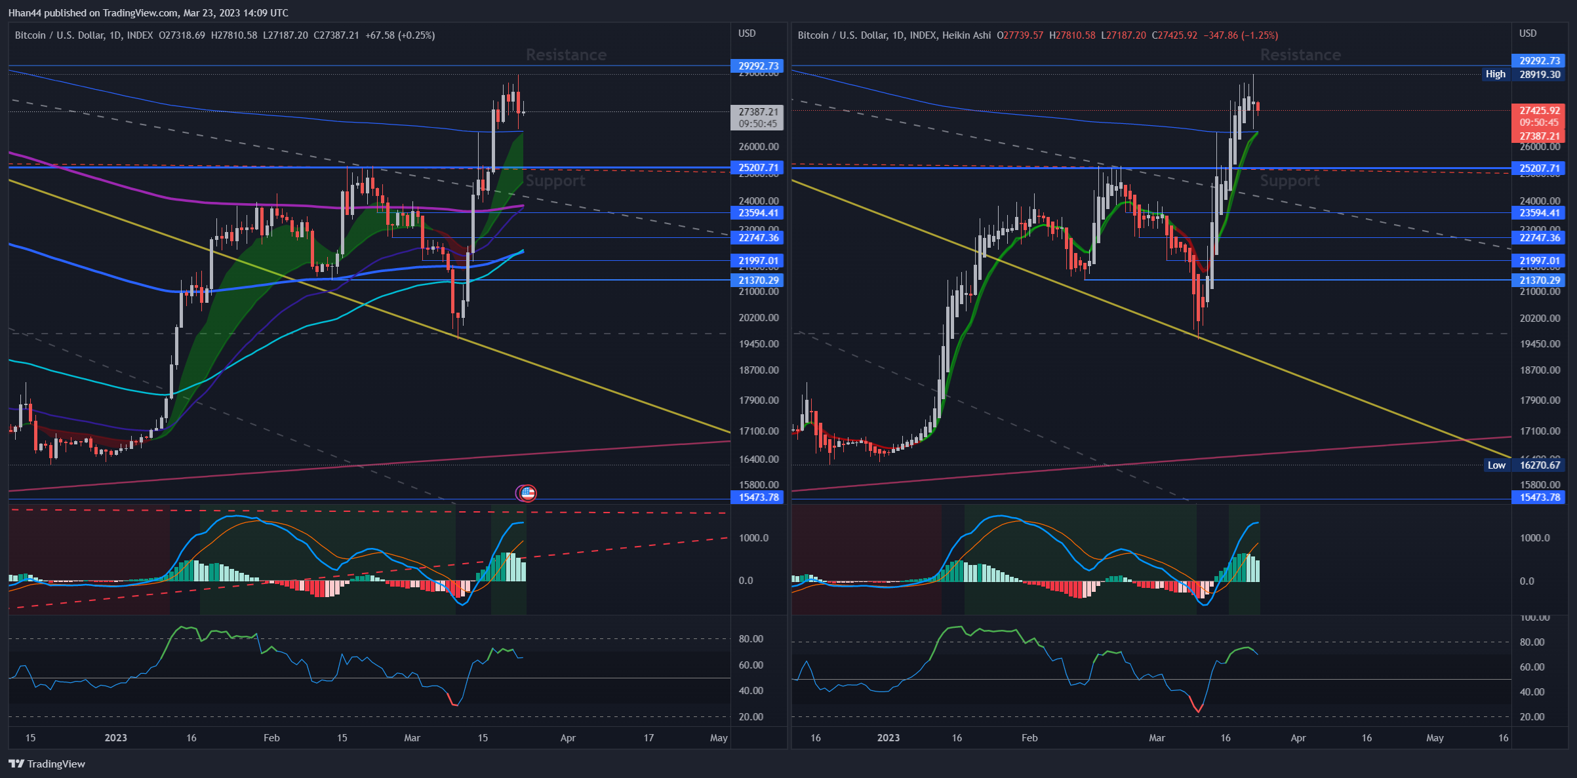This screenshot has height=778, width=1577.
Task: Click the left chart 23594.41 price label
Action: 758,212
